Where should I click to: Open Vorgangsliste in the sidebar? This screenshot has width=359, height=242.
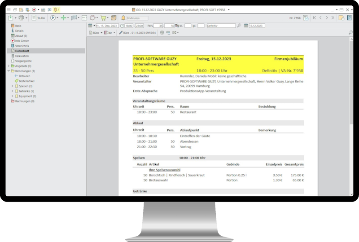click(22, 61)
